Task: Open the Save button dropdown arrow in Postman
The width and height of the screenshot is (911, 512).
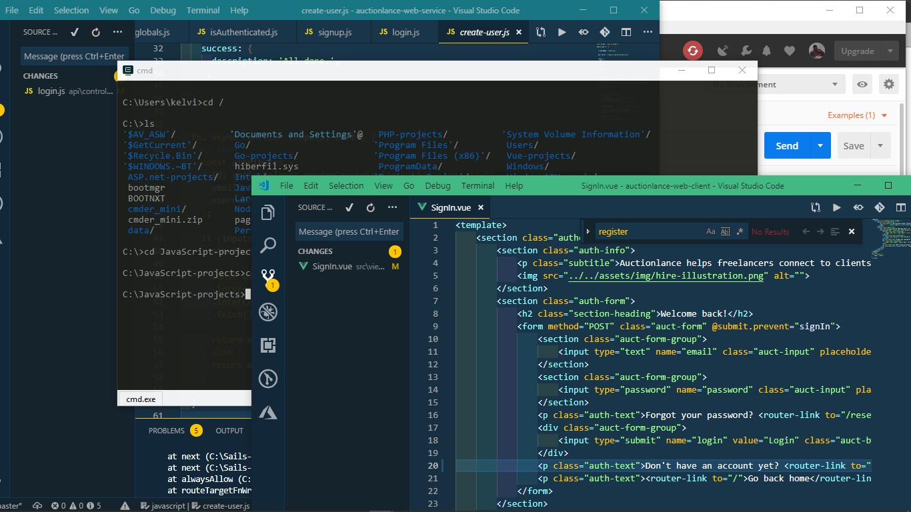Action: pos(880,146)
